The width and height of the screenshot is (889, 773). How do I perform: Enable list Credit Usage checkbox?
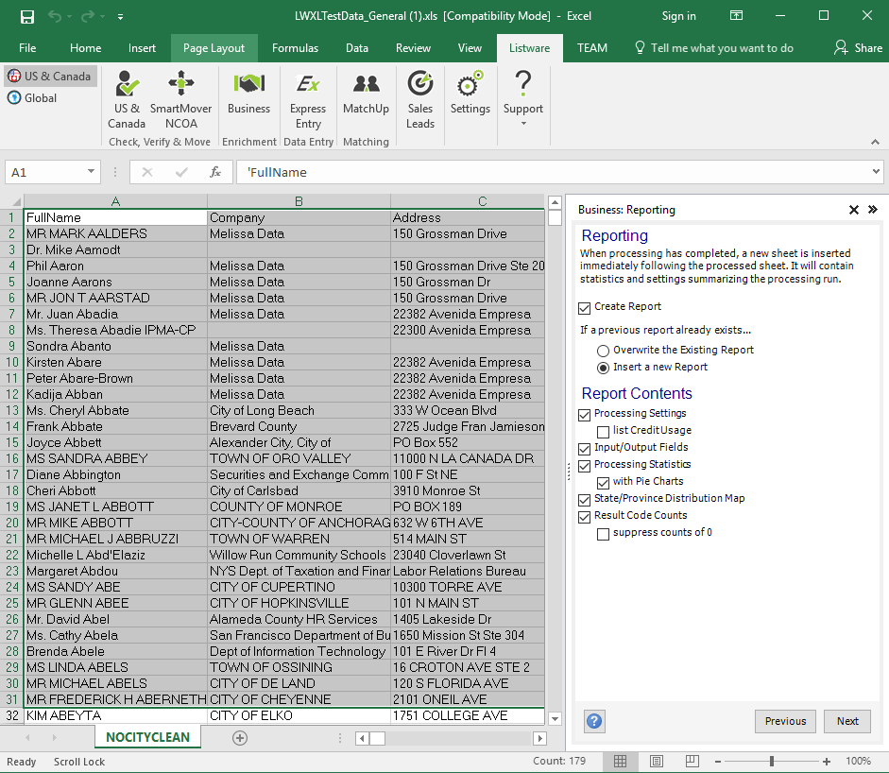(x=604, y=431)
